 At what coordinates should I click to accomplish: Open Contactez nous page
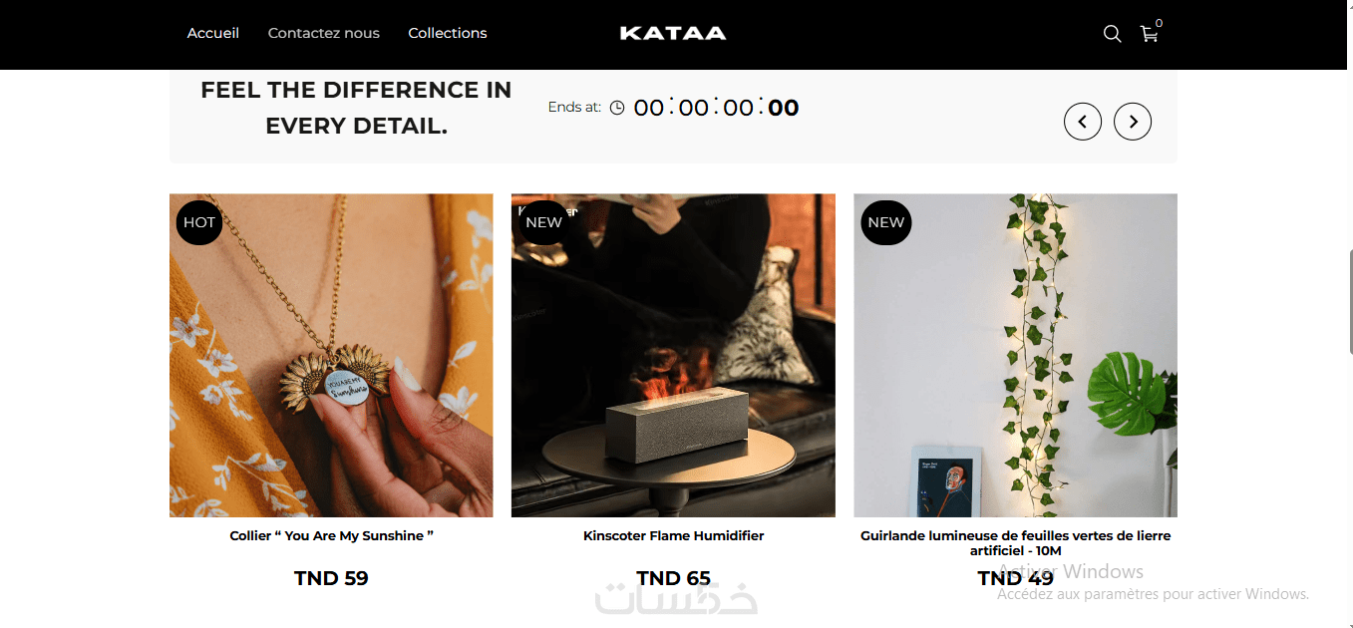(324, 33)
